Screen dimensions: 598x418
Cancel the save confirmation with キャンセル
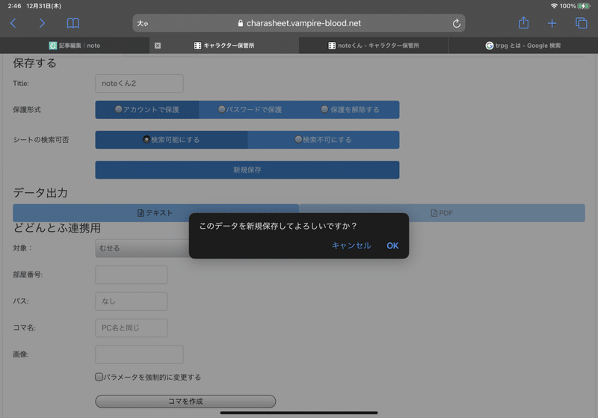point(351,245)
